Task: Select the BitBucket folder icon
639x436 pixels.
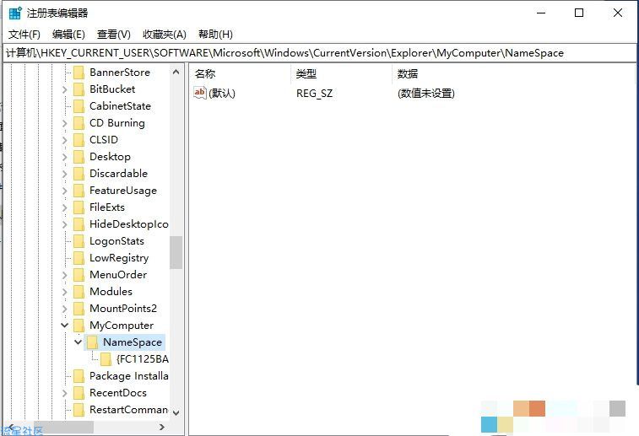Action: coord(79,89)
